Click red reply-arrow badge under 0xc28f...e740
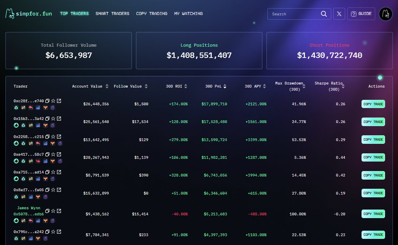 (x=30, y=108)
